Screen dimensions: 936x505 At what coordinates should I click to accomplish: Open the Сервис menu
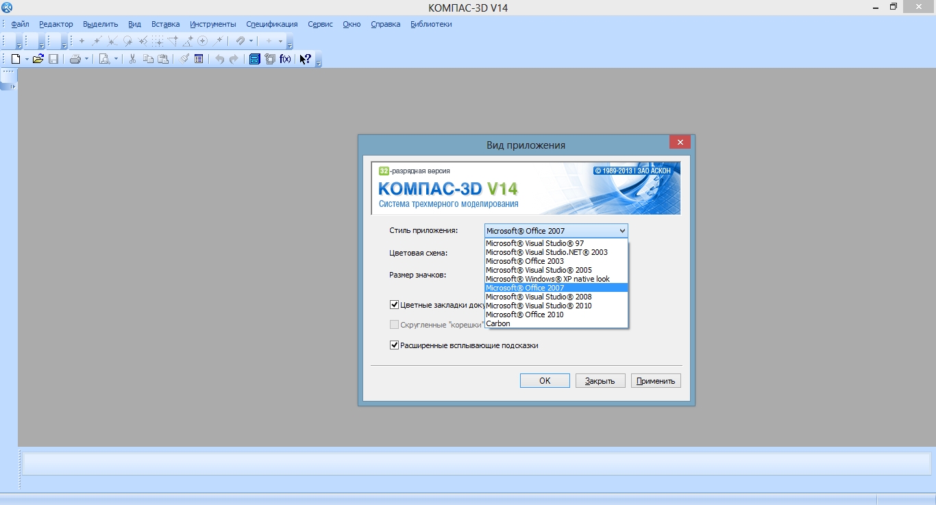pyautogui.click(x=320, y=24)
